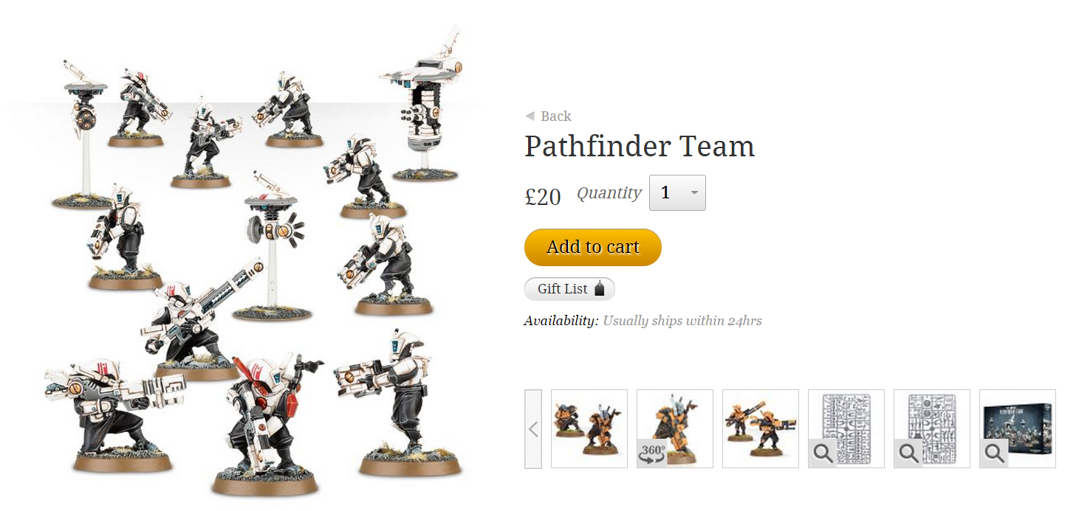Click the left-pointing triangle beside Back
Screen dimensions: 1079x511
click(x=530, y=116)
